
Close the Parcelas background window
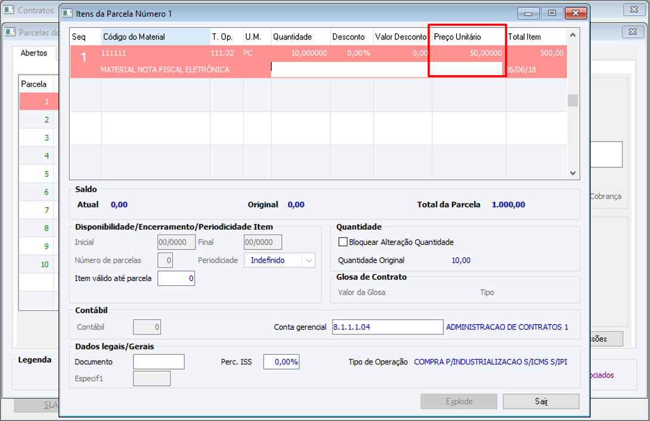point(633,32)
